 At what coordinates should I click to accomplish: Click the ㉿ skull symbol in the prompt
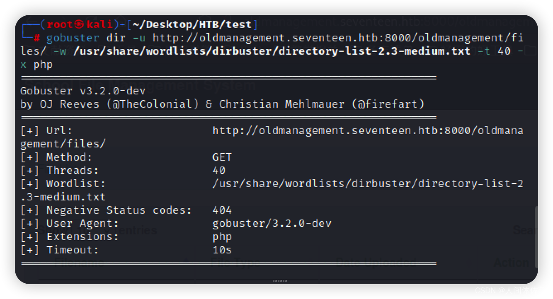[x=80, y=24]
